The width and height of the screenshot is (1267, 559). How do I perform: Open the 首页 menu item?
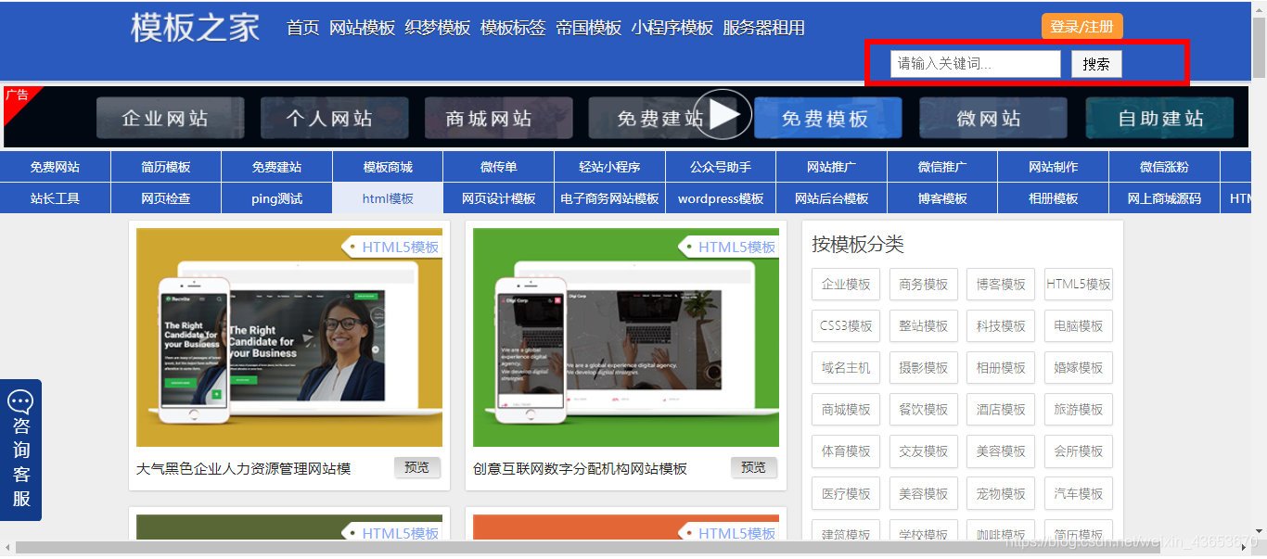(x=302, y=28)
